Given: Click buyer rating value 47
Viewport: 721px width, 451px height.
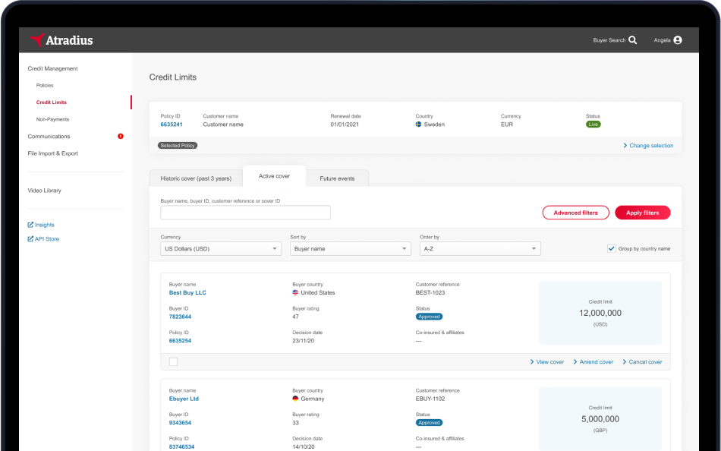Looking at the screenshot, I should tap(296, 317).
